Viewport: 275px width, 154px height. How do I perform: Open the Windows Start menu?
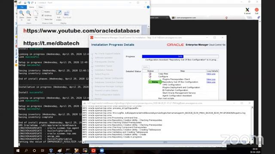pyautogui.click(x=18, y=151)
